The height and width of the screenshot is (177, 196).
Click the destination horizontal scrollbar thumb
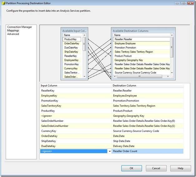[x=140, y=76]
